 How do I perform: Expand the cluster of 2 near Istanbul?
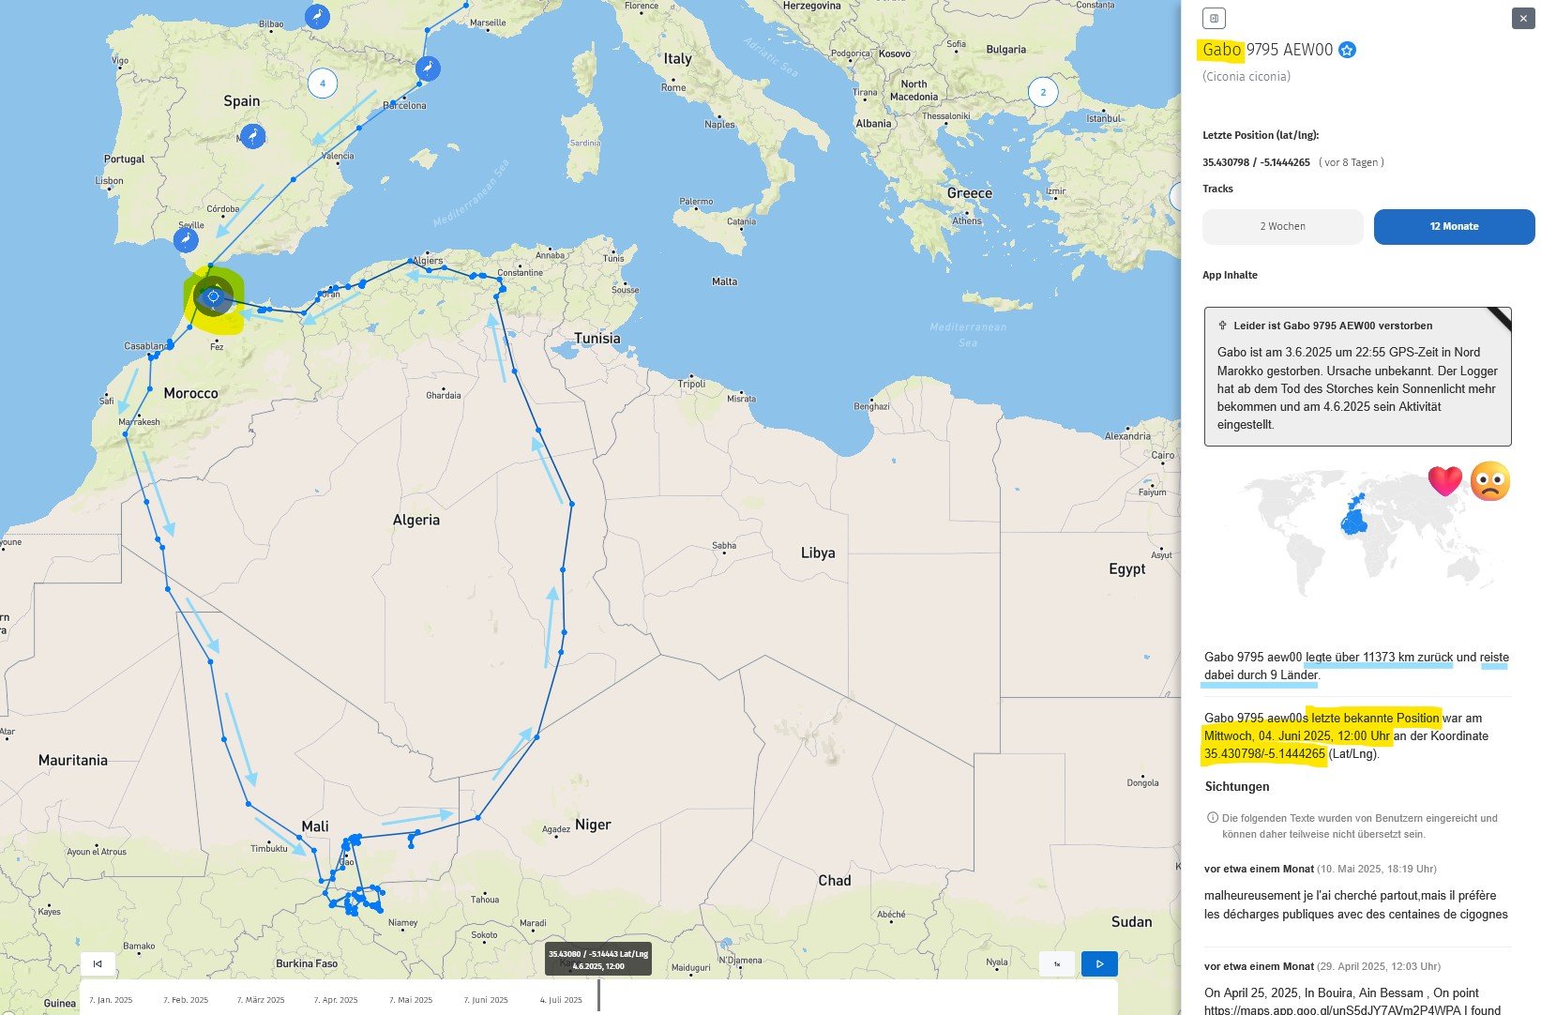[1043, 92]
